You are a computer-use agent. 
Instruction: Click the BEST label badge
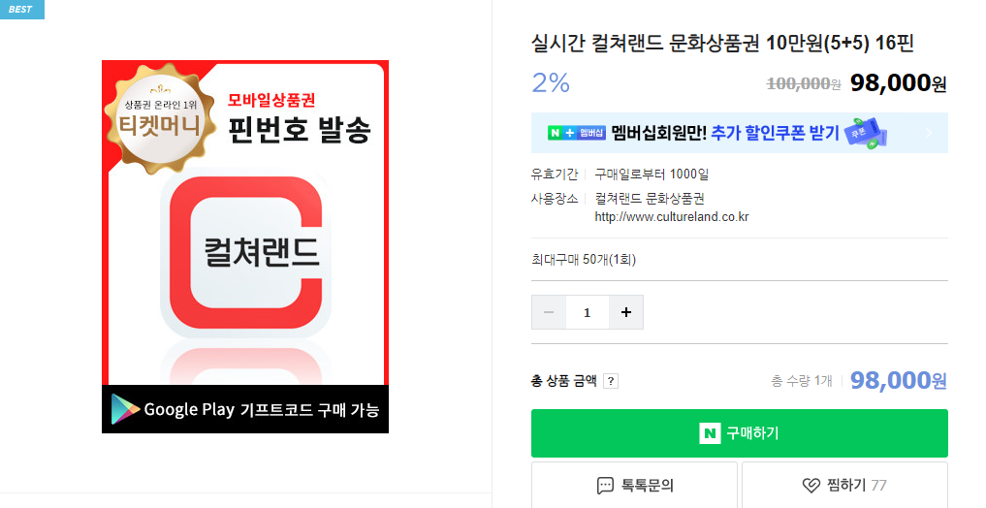[22, 10]
